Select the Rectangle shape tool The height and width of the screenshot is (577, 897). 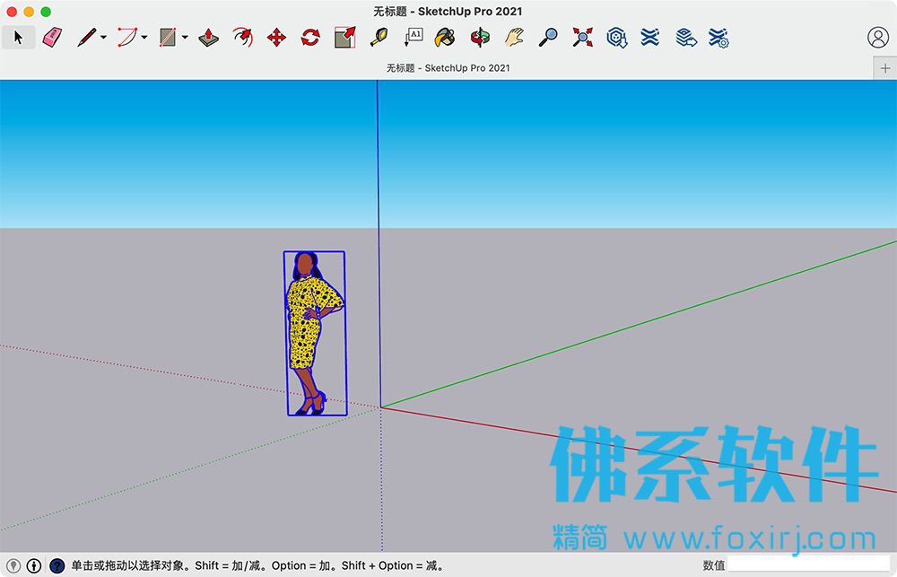168,38
